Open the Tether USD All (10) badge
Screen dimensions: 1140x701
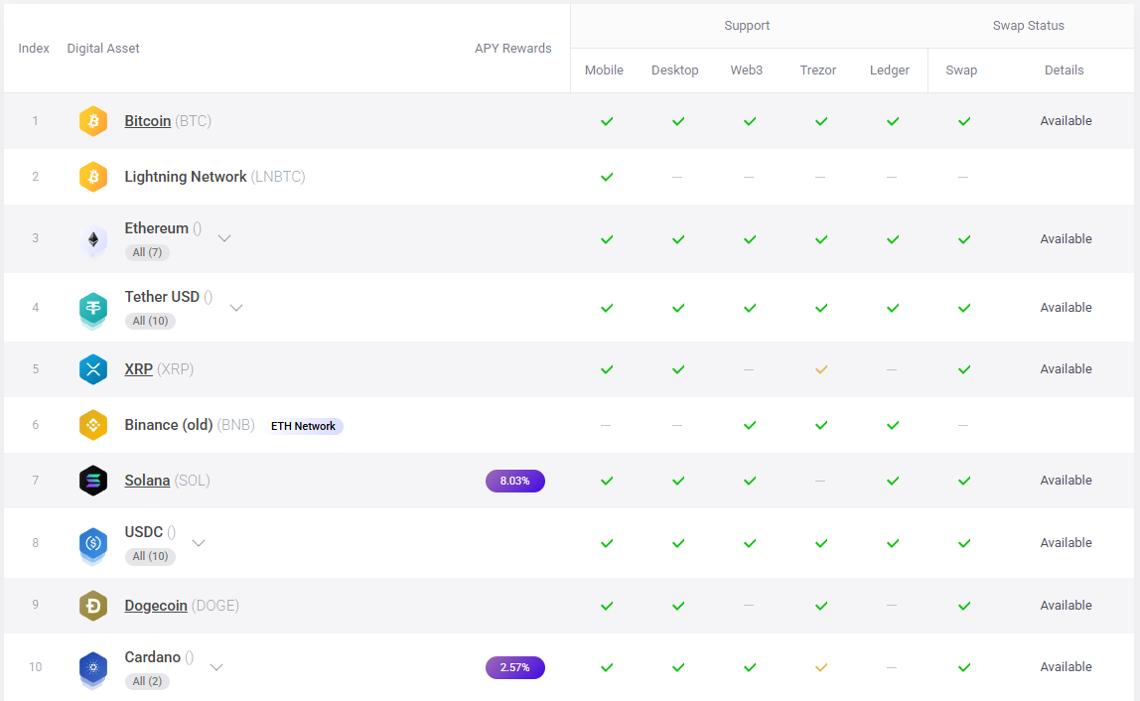tap(150, 321)
